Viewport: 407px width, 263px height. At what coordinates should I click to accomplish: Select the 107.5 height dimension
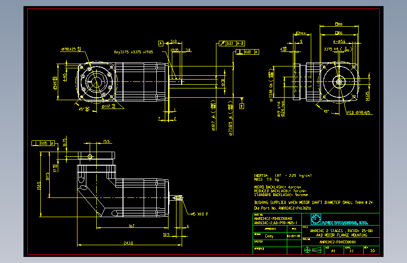tap(47, 176)
